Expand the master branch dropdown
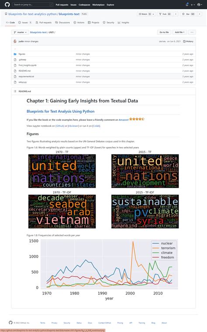 click(x=20, y=32)
